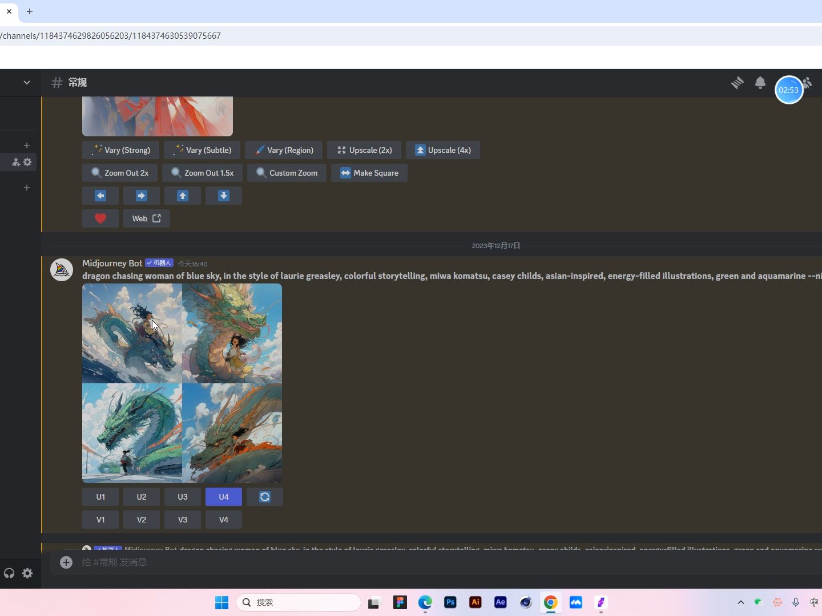
Task: Open After Effects from taskbar
Action: [501, 602]
